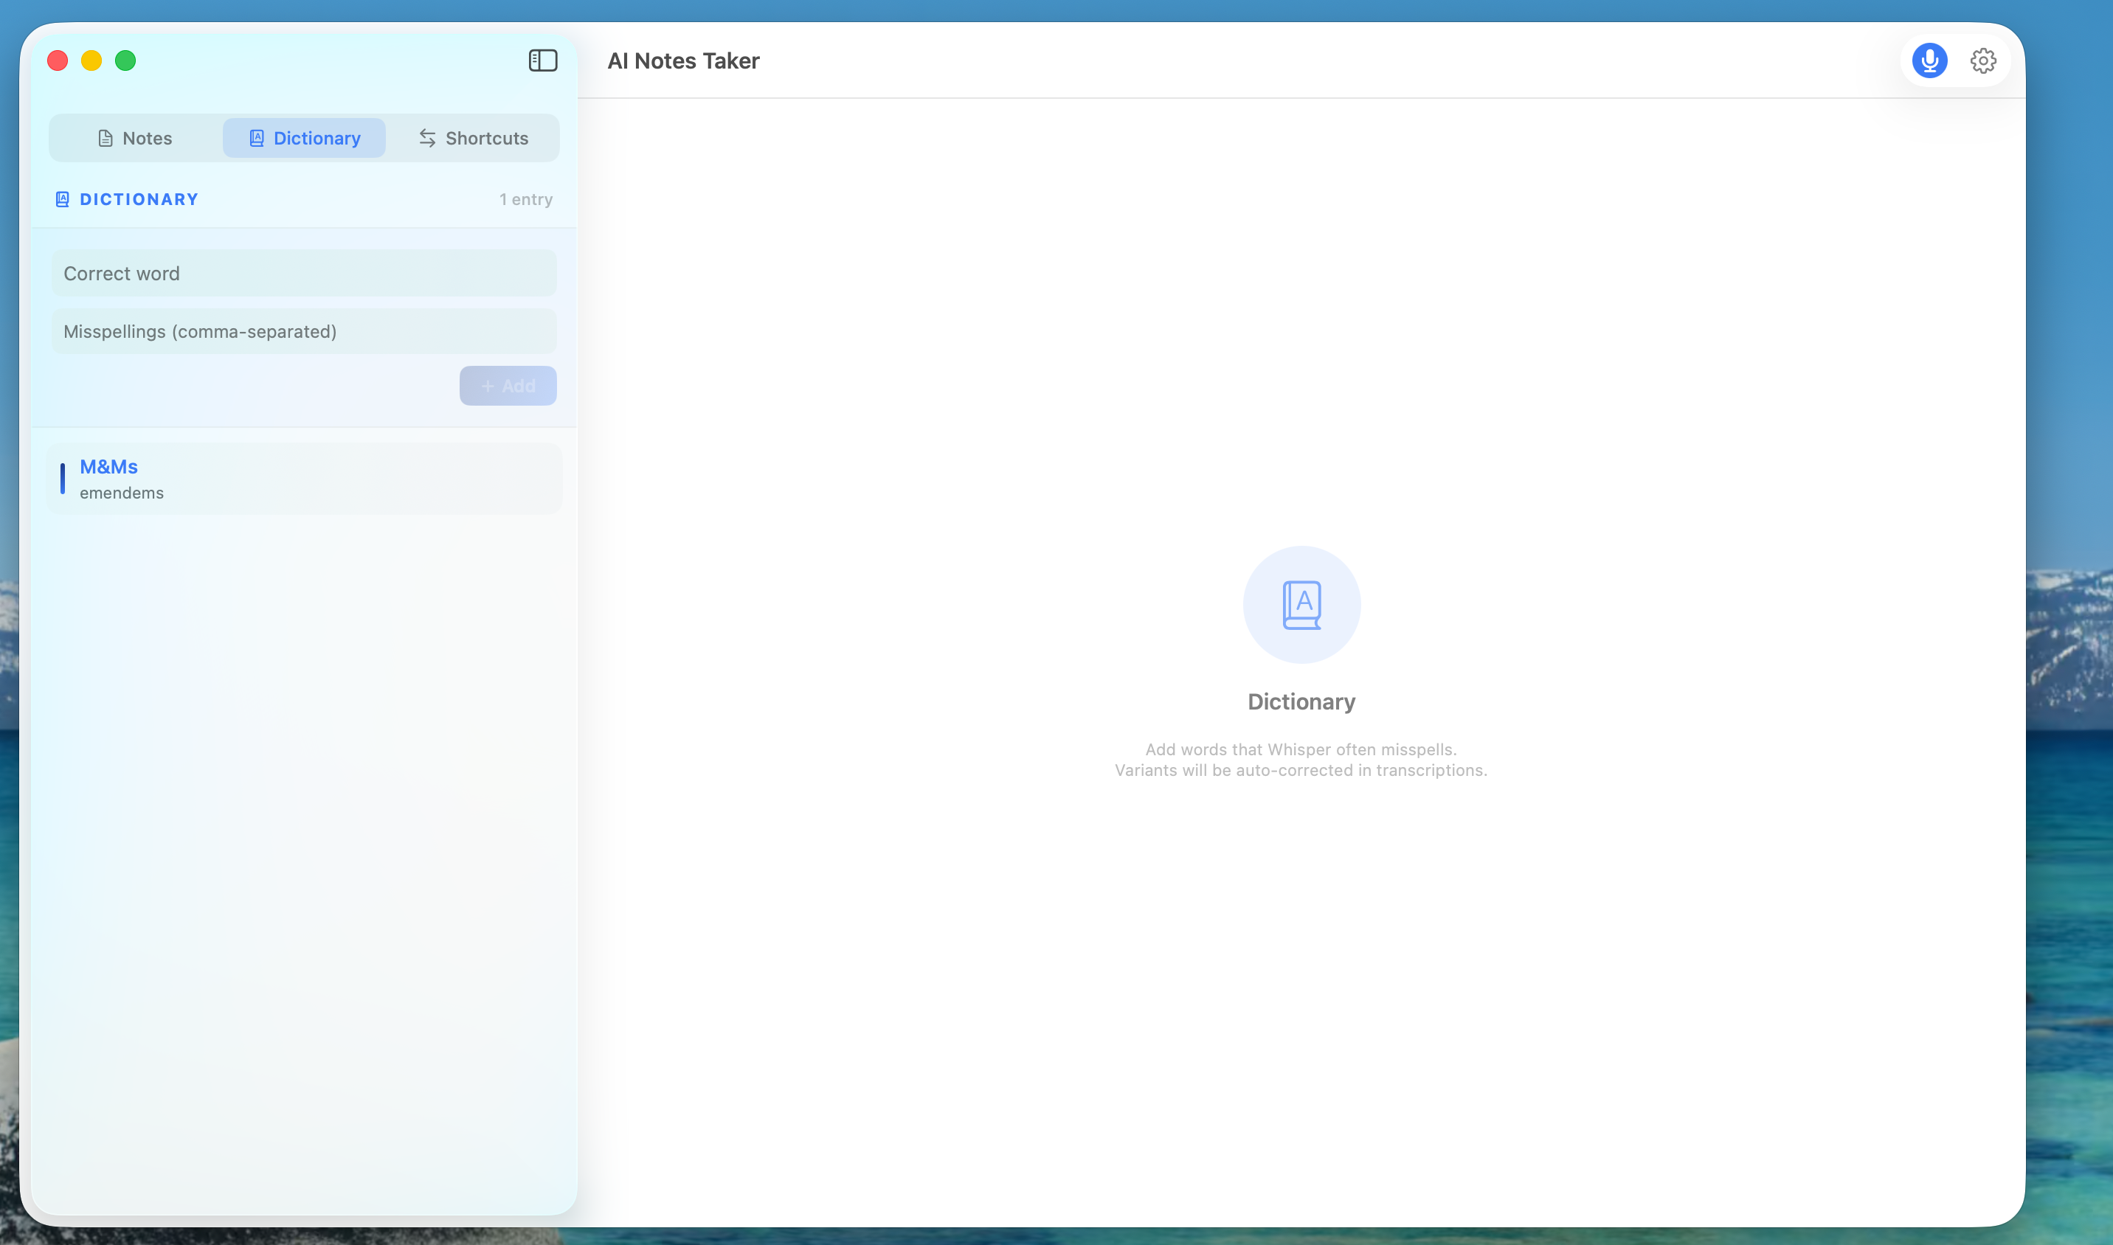Click the Shortcuts tab arrows icon
Screen dimensions: 2113x1245
tap(427, 139)
